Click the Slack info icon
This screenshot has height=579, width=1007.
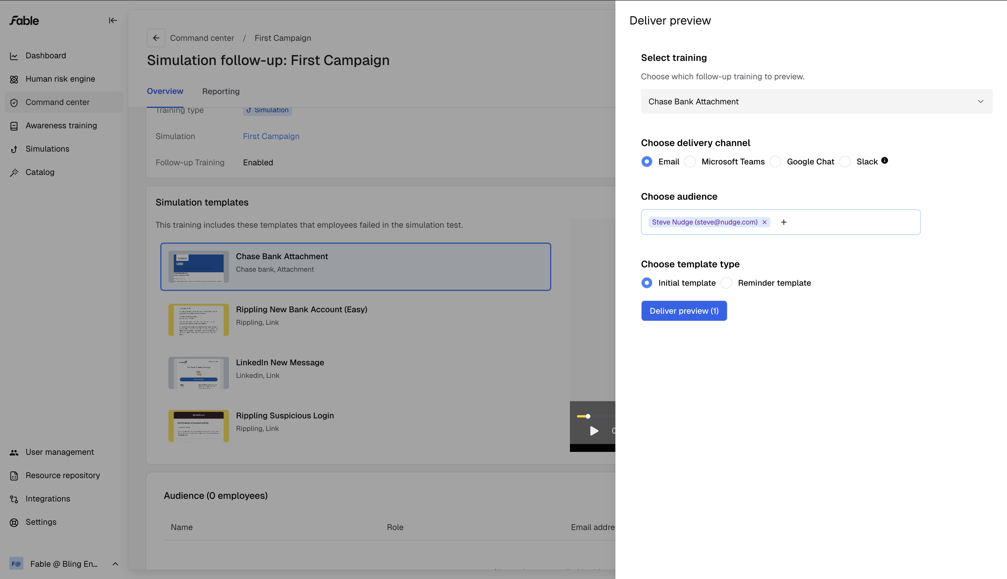pyautogui.click(x=885, y=160)
